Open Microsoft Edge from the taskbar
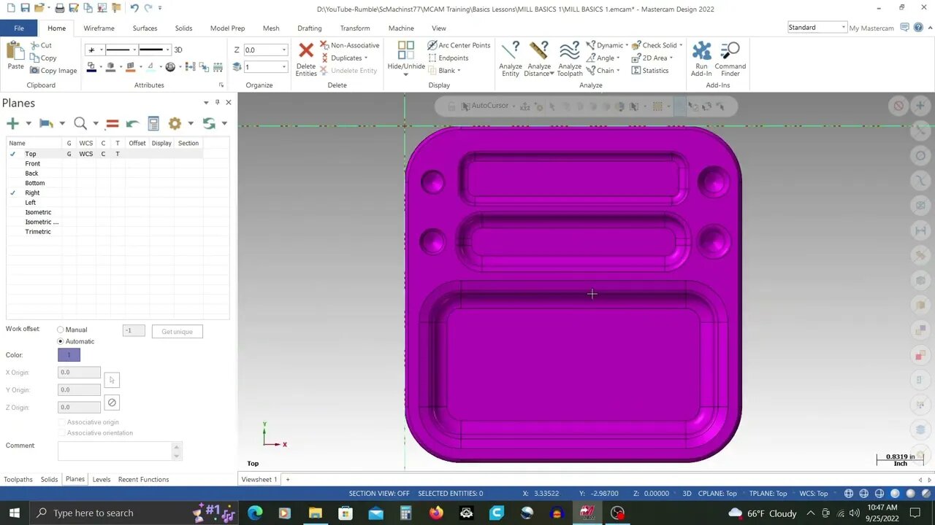 pos(255,513)
